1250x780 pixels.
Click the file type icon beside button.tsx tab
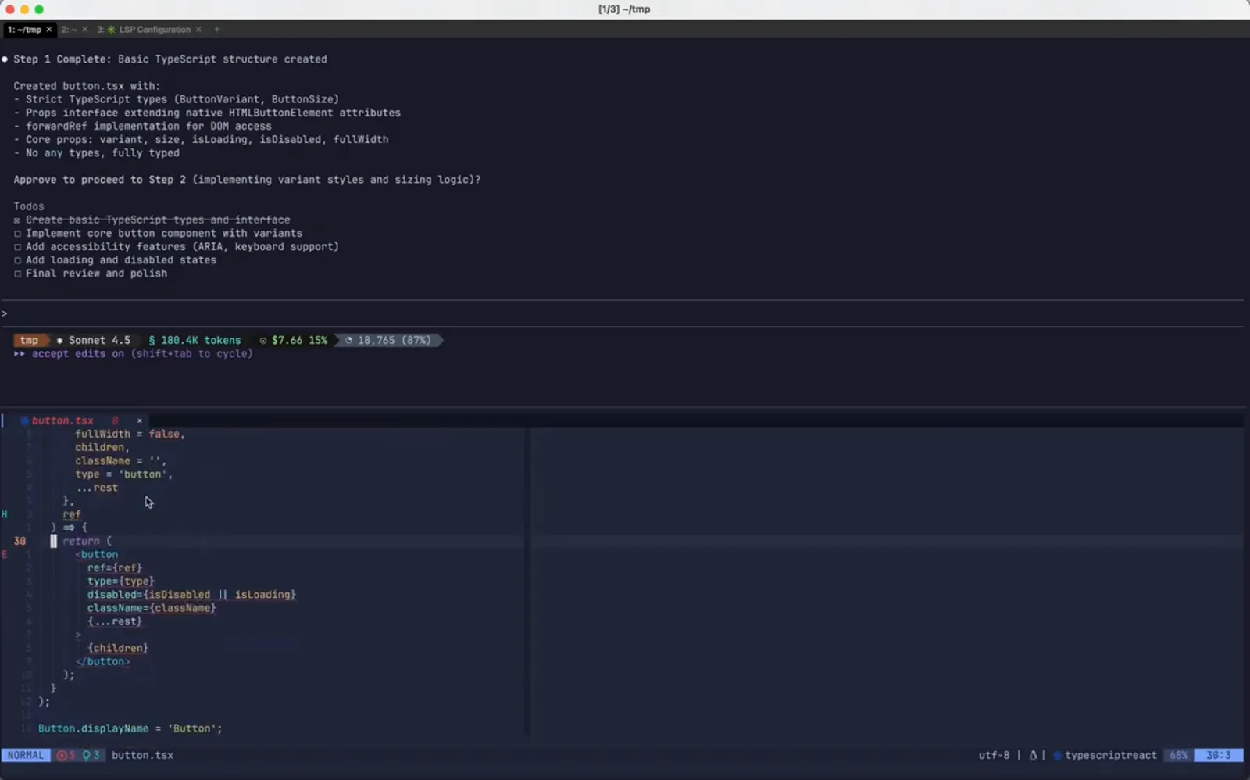(24, 420)
